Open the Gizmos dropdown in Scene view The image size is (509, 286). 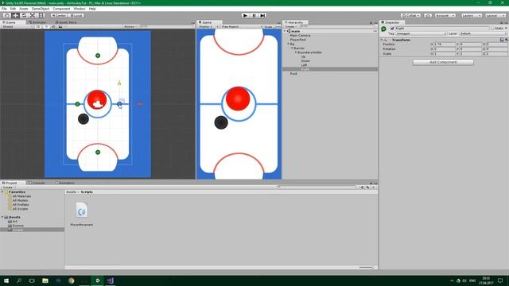tap(130, 26)
